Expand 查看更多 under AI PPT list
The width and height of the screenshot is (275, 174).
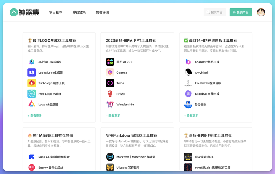tap(113, 116)
